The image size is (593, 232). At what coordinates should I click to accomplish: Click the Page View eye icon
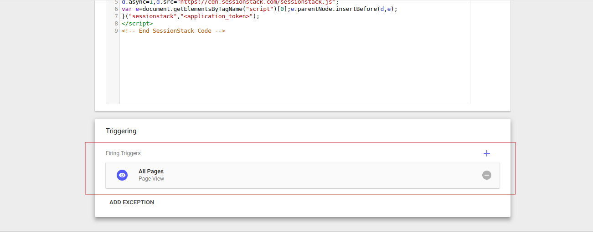pyautogui.click(x=122, y=175)
